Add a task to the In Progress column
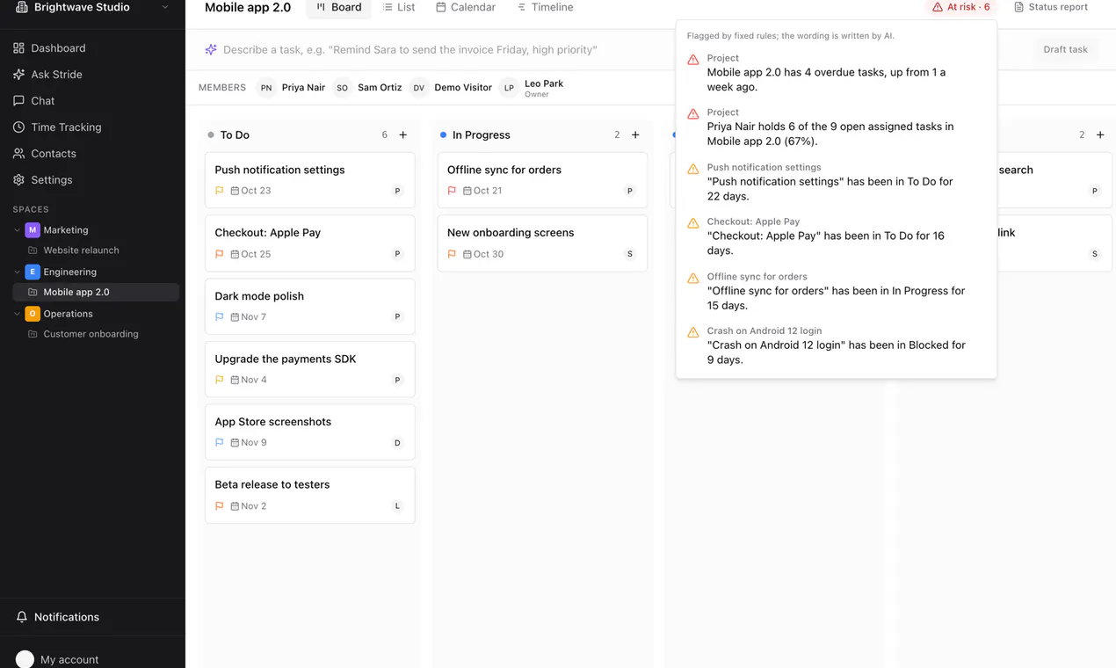The width and height of the screenshot is (1116, 668). (x=635, y=134)
